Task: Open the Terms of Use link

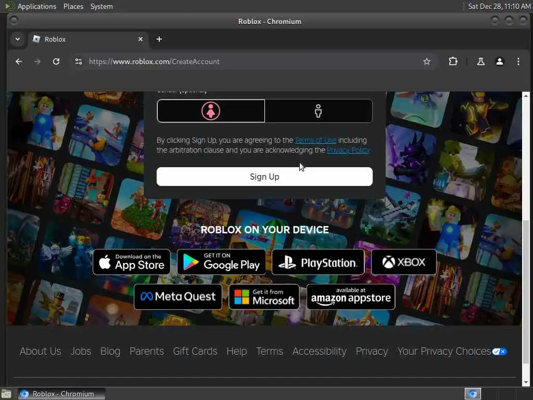Action: coord(315,140)
